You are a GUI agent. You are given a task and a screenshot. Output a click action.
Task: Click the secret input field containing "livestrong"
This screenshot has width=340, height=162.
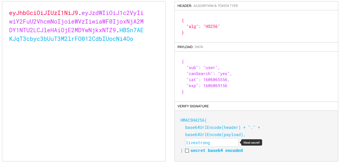click(x=212, y=142)
